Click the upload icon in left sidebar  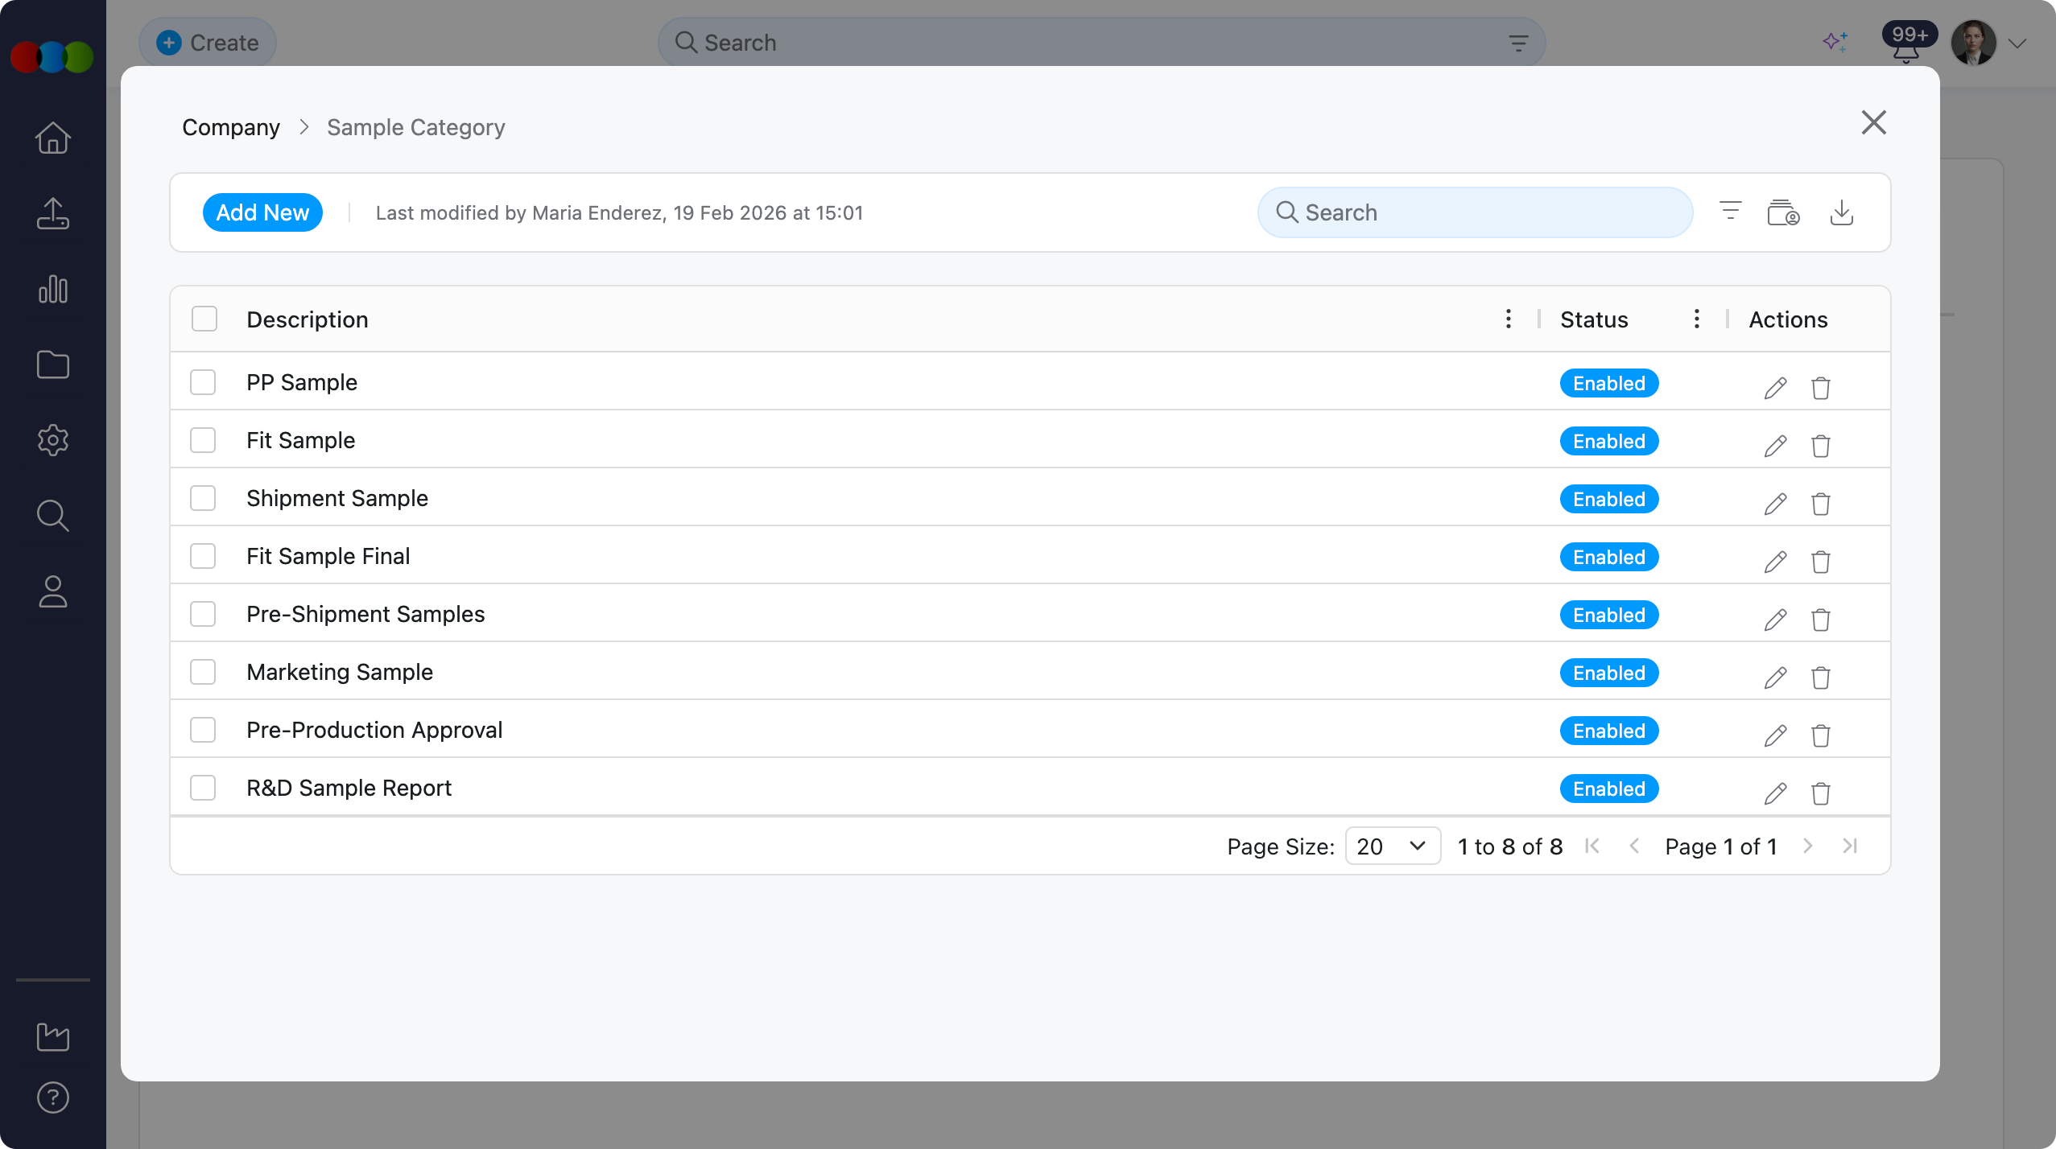[x=53, y=214]
